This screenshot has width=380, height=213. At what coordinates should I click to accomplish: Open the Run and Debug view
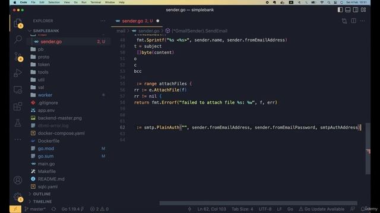18,73
